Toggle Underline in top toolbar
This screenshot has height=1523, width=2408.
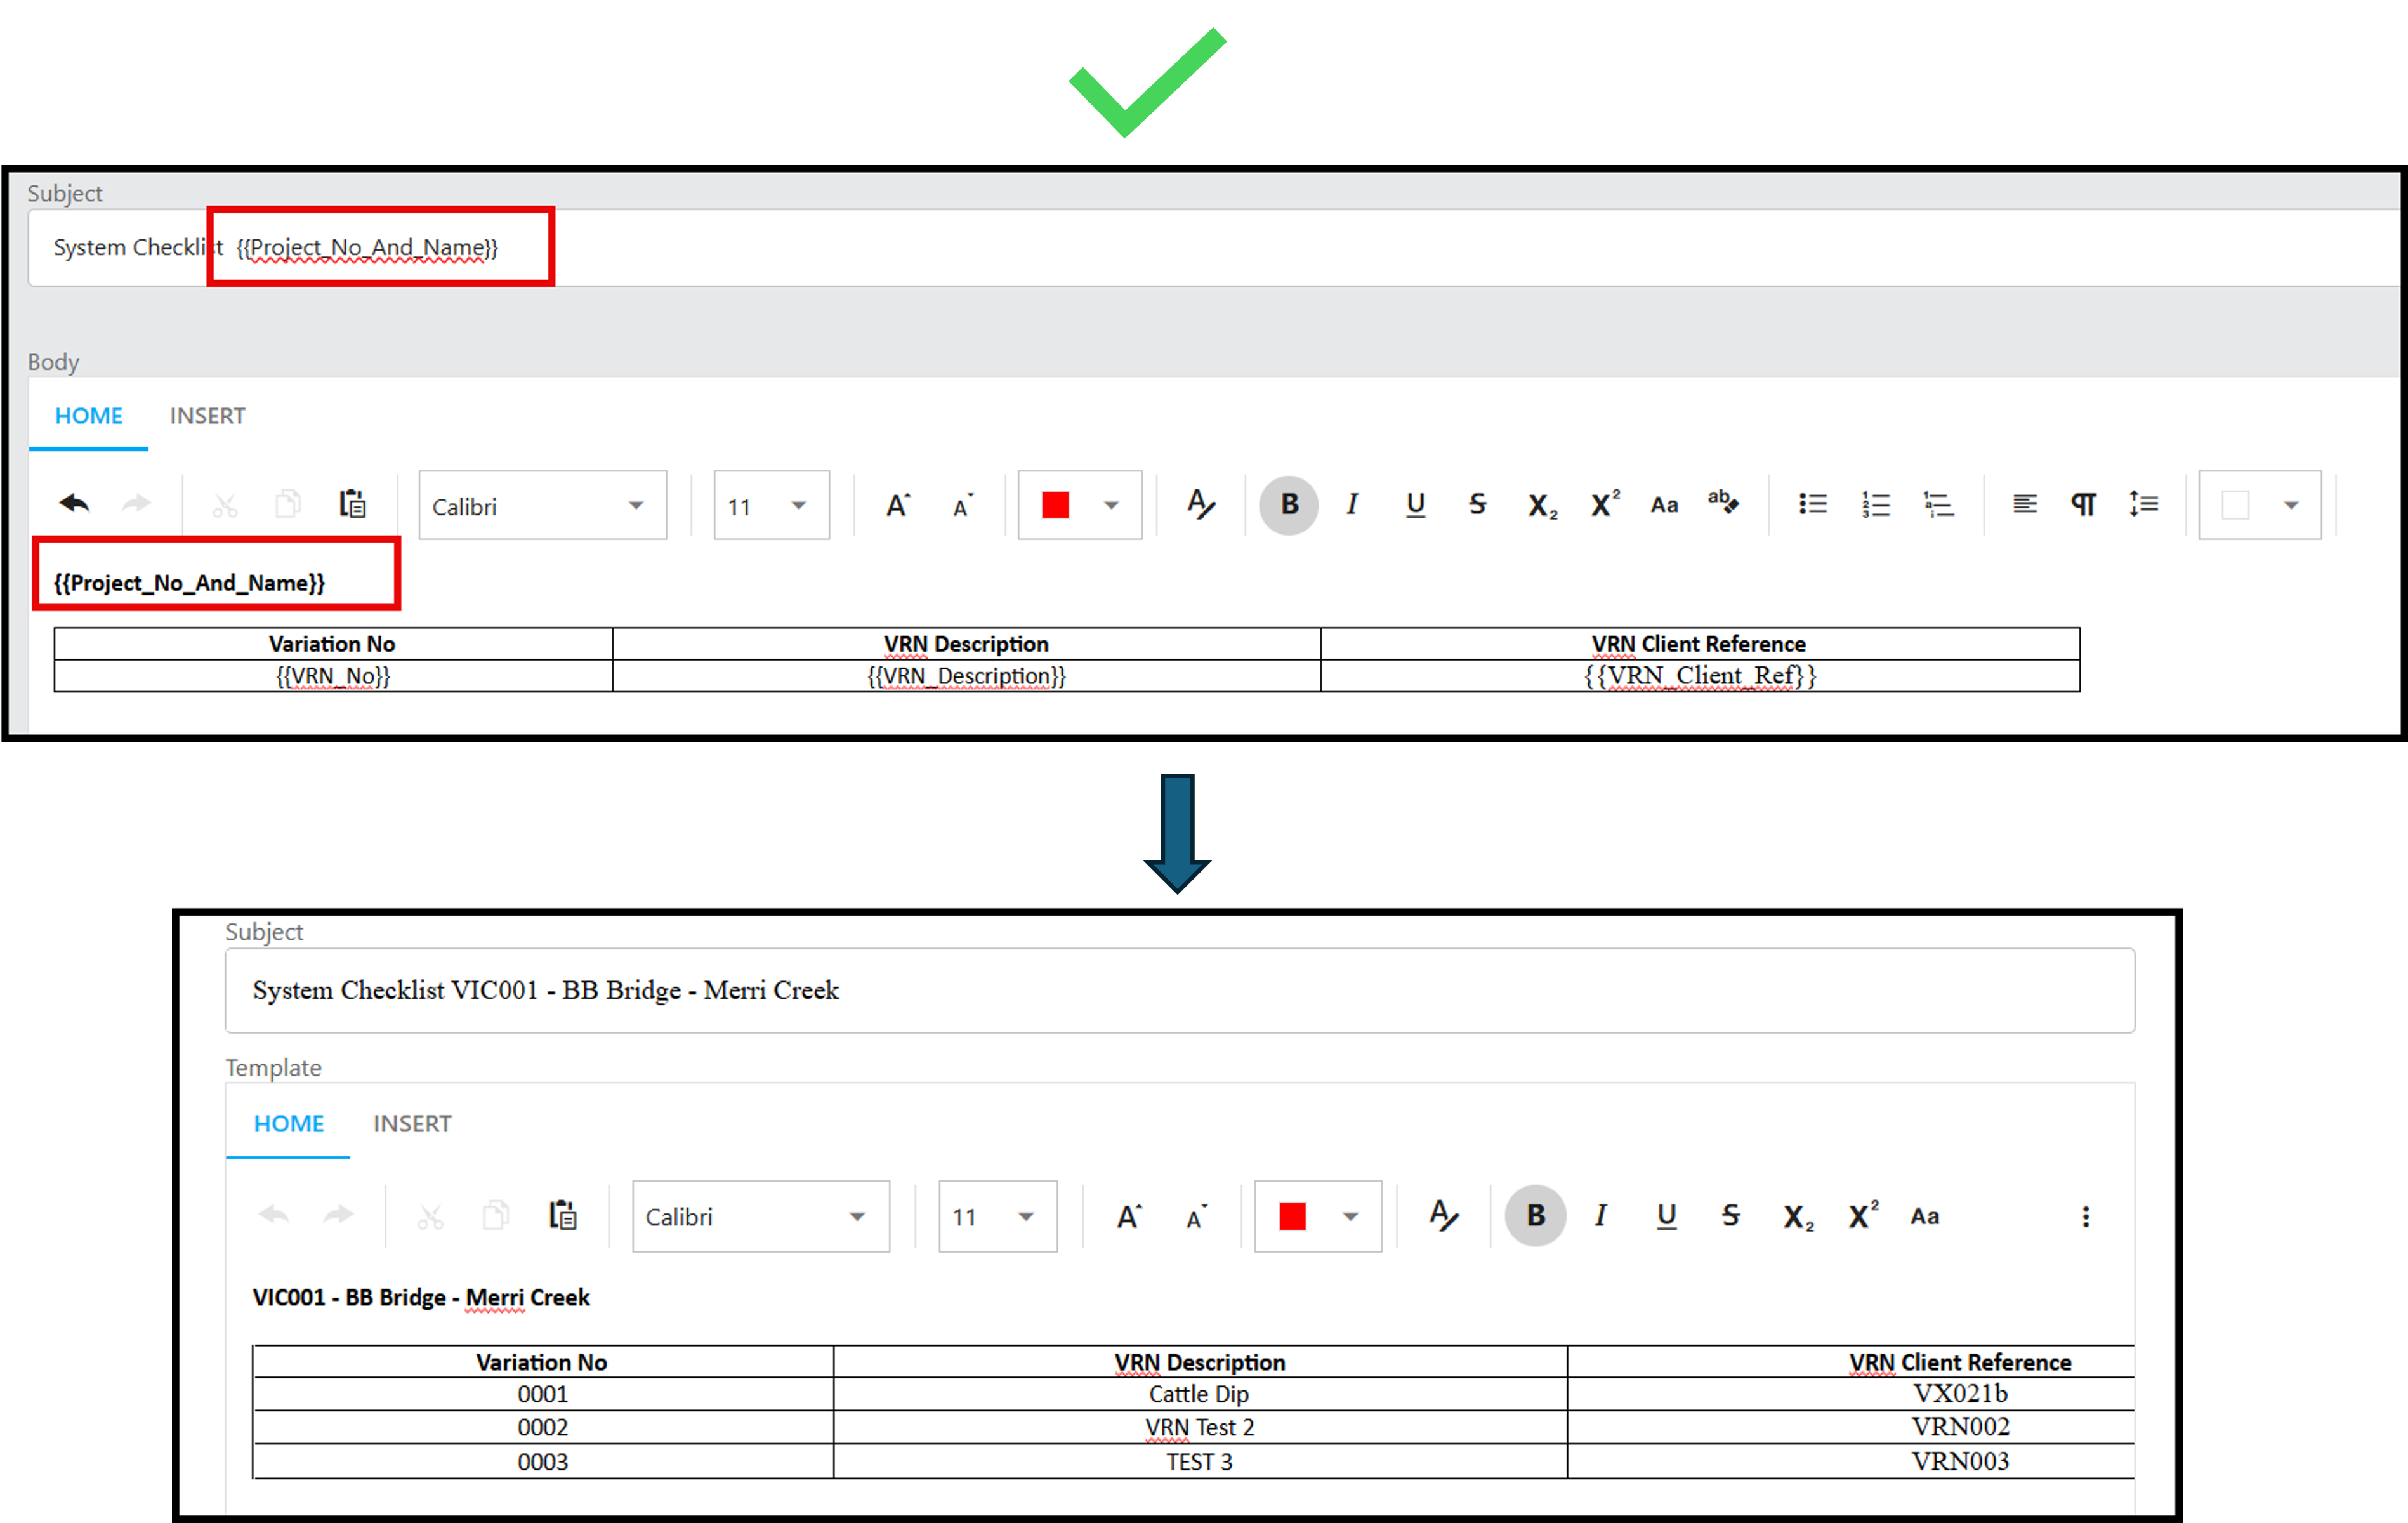(x=1415, y=504)
